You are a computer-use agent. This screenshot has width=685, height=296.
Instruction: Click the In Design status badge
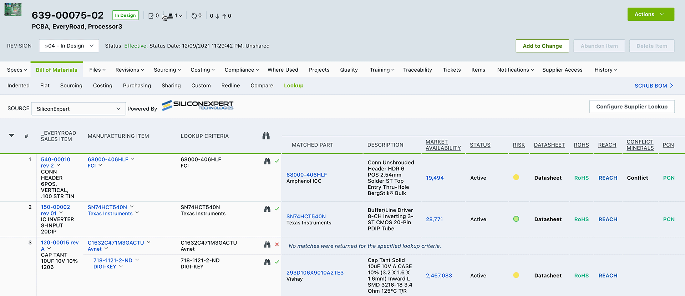pyautogui.click(x=126, y=15)
